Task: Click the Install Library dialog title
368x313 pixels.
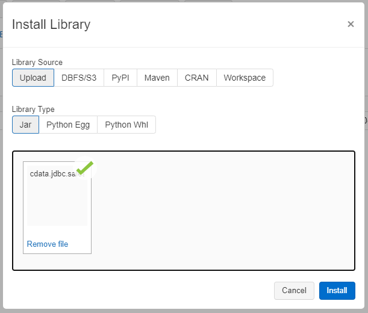Action: click(x=51, y=25)
